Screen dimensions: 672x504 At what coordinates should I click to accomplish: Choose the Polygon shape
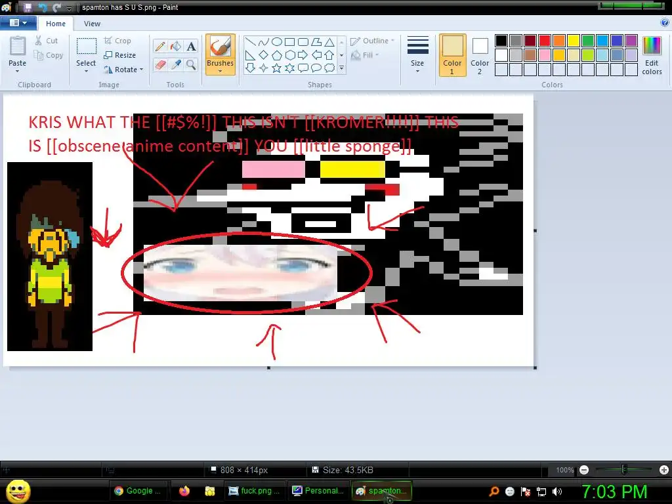316,41
